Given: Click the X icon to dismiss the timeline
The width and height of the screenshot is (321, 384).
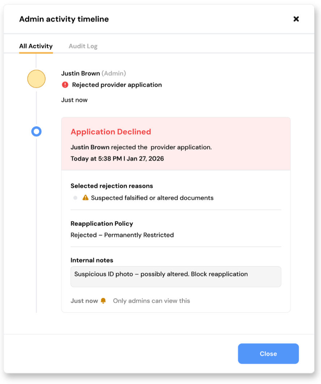Looking at the screenshot, I should click(x=296, y=19).
